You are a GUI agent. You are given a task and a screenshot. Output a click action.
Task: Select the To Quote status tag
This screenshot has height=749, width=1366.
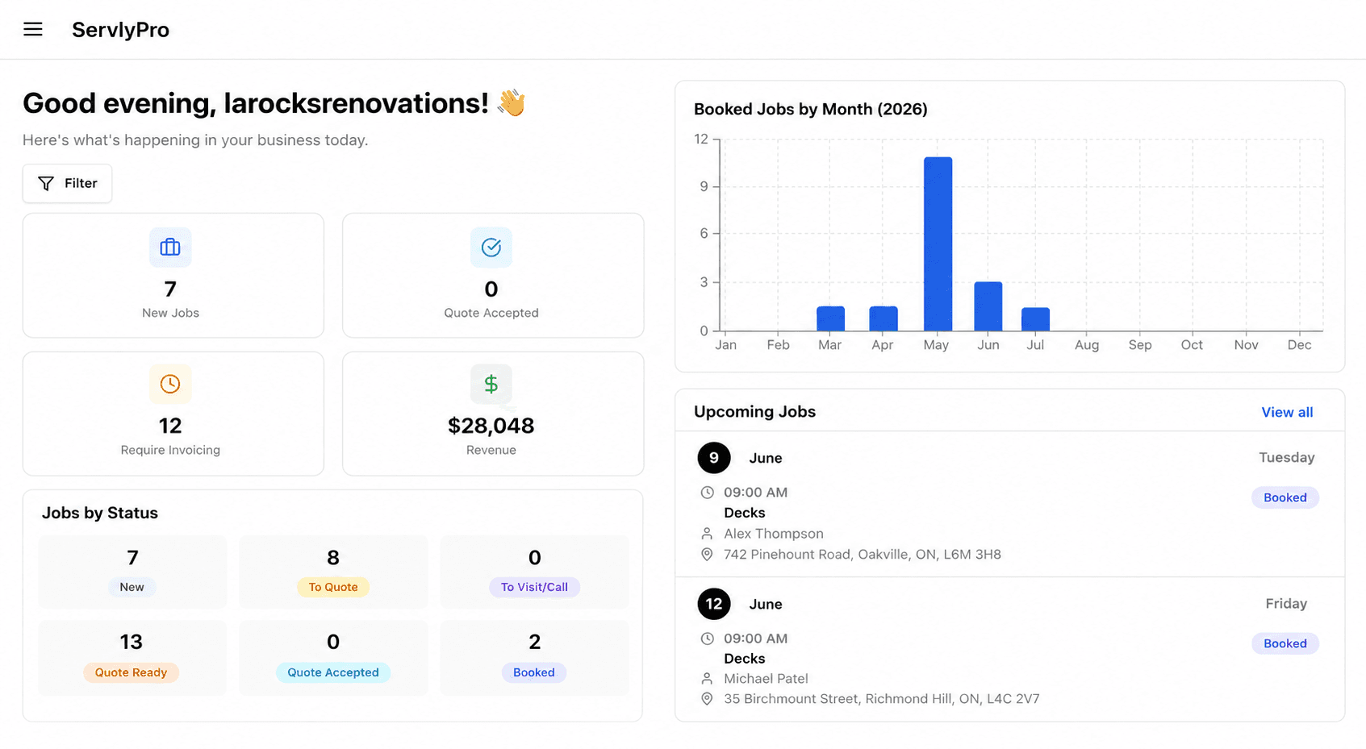pyautogui.click(x=333, y=587)
